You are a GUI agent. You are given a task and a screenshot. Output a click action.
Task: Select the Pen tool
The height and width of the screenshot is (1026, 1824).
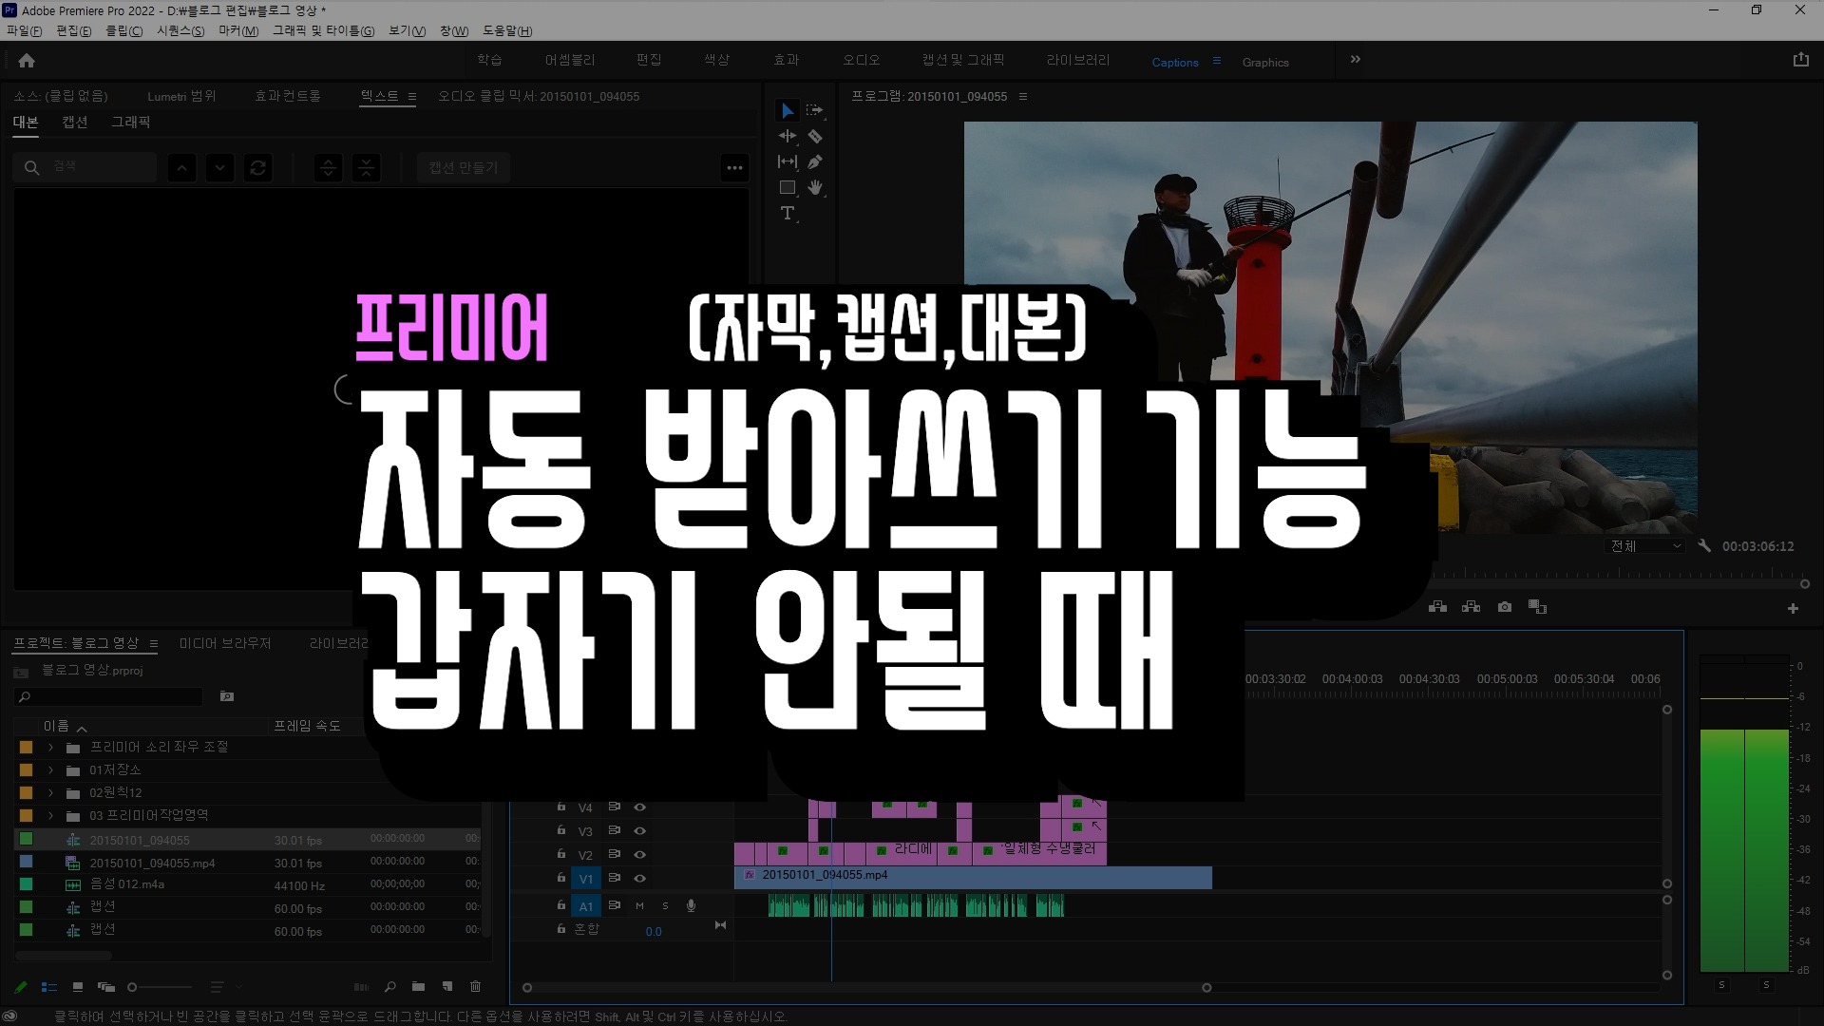(815, 162)
